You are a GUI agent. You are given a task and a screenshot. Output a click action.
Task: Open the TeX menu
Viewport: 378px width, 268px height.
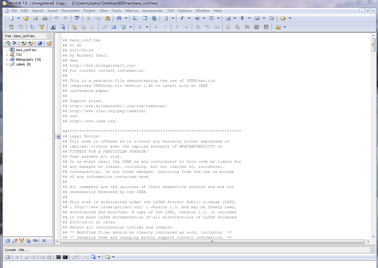point(170,11)
